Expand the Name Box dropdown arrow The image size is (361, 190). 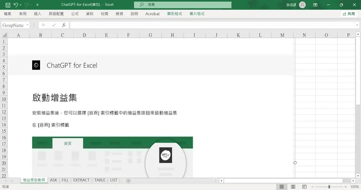click(28, 25)
